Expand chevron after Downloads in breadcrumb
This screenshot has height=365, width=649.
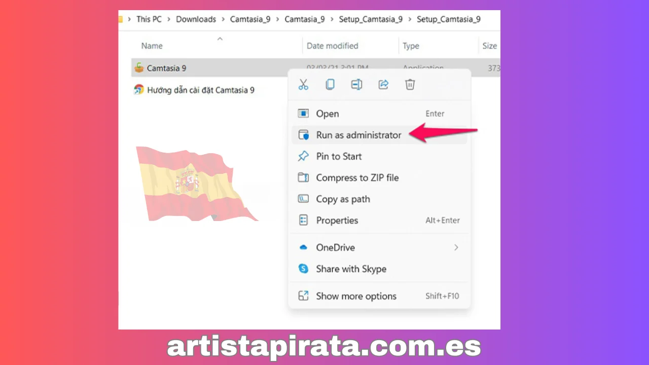(223, 19)
